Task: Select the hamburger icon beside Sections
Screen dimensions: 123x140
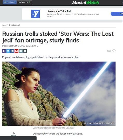Action: tap(5, 2)
